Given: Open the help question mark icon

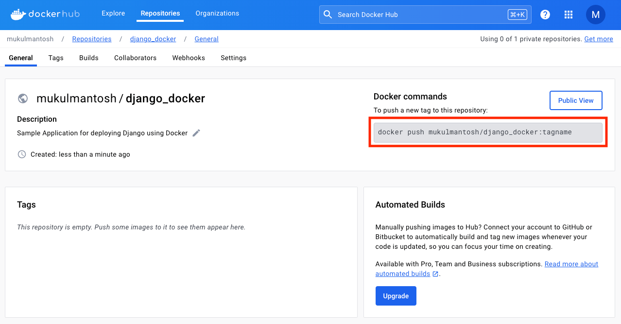Looking at the screenshot, I should tap(545, 15).
